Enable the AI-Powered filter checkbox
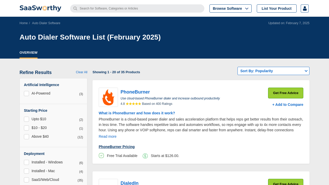The image size is (329, 185). (x=26, y=94)
